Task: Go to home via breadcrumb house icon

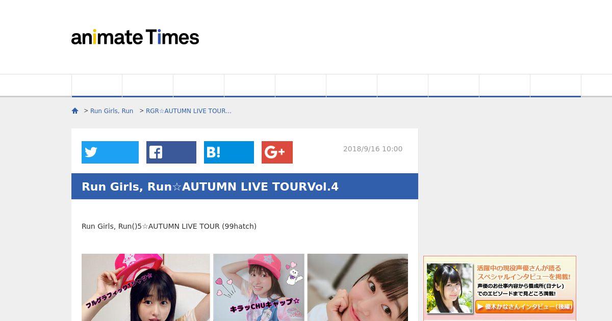Action: [75, 111]
